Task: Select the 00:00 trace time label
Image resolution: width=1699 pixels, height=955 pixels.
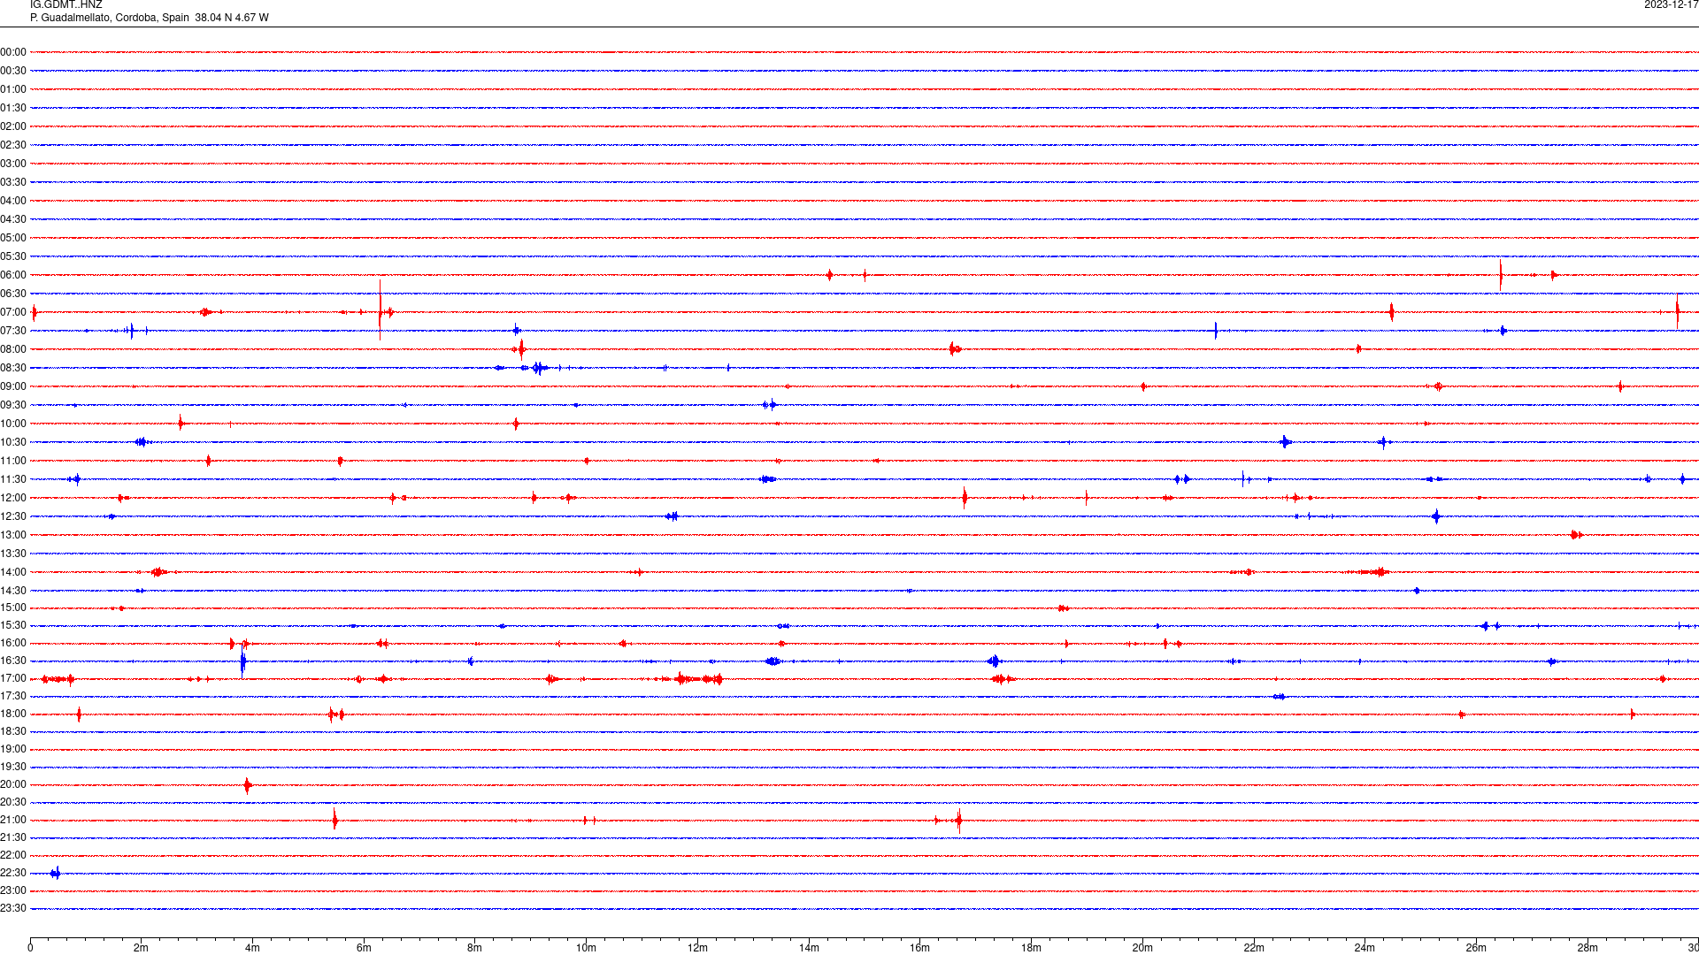Action: (13, 52)
